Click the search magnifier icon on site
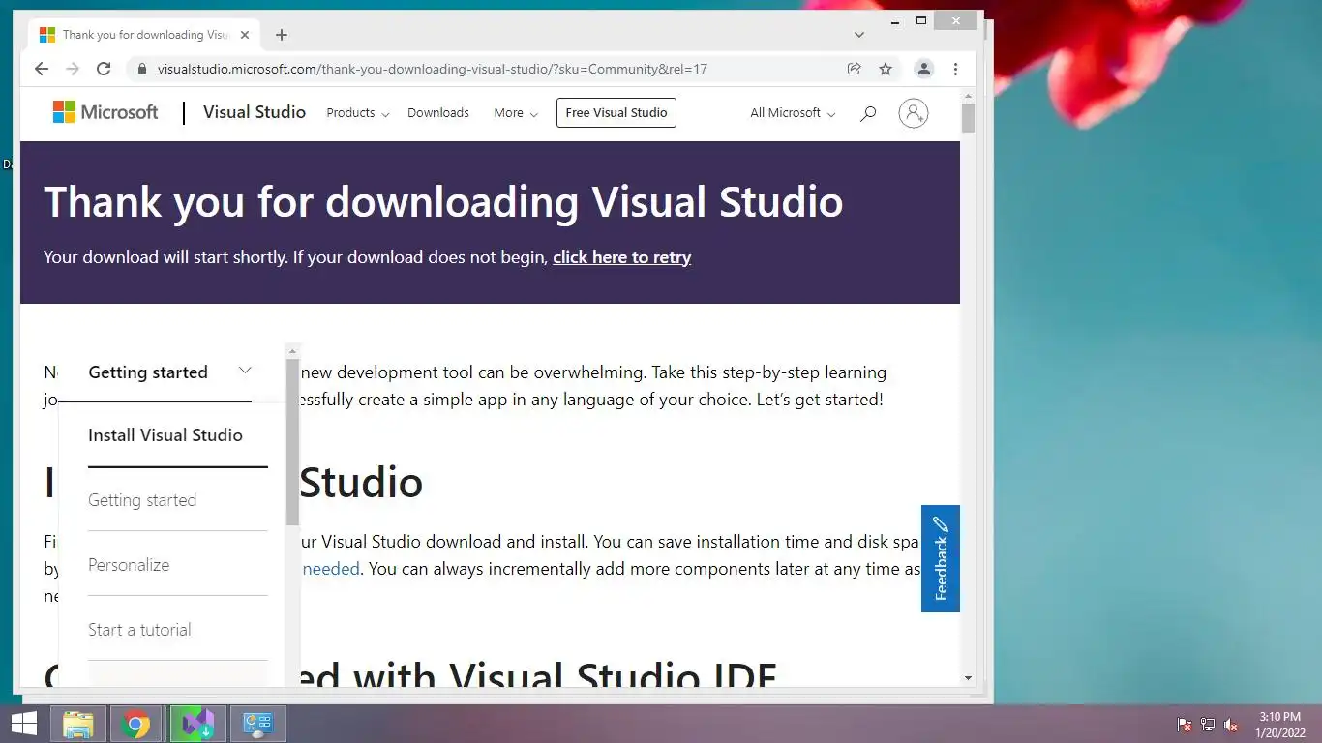 click(868, 113)
